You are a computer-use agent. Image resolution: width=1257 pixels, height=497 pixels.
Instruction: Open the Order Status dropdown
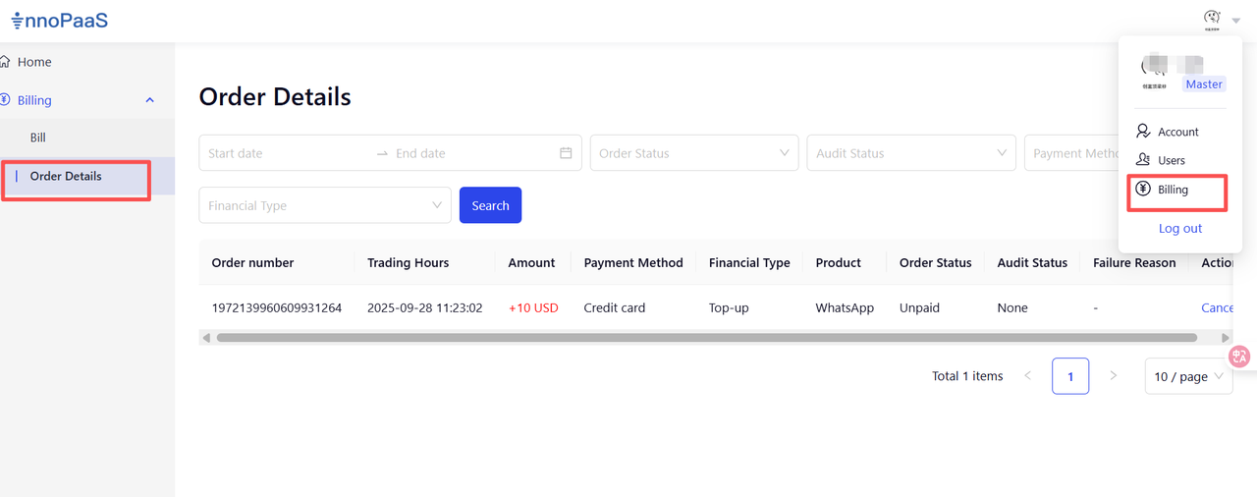693,153
